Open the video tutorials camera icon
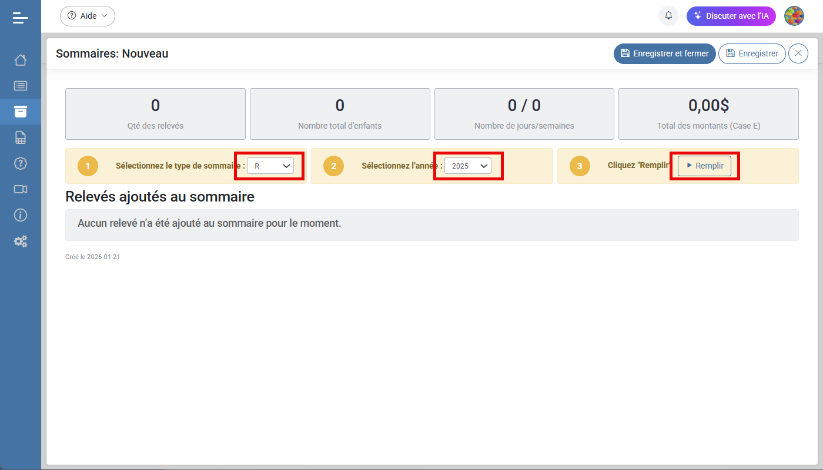823x470 pixels. tap(21, 189)
